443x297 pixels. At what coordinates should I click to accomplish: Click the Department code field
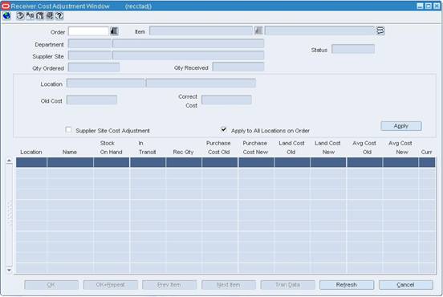coord(90,44)
